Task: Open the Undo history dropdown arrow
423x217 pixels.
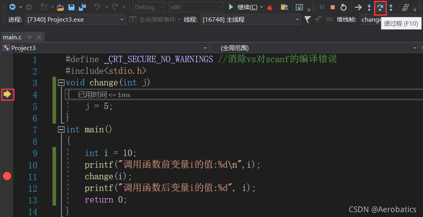Action: tap(106, 7)
